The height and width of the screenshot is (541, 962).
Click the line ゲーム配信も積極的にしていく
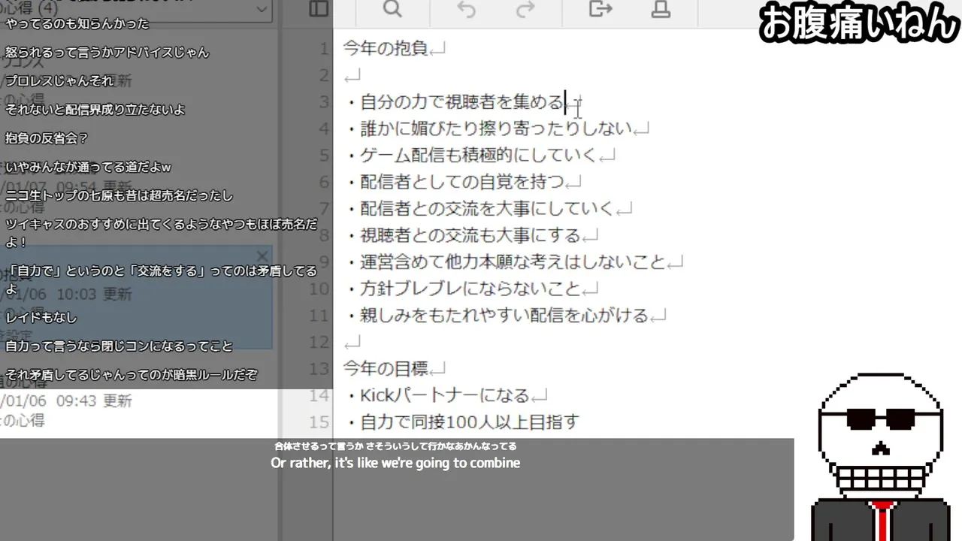click(473, 156)
